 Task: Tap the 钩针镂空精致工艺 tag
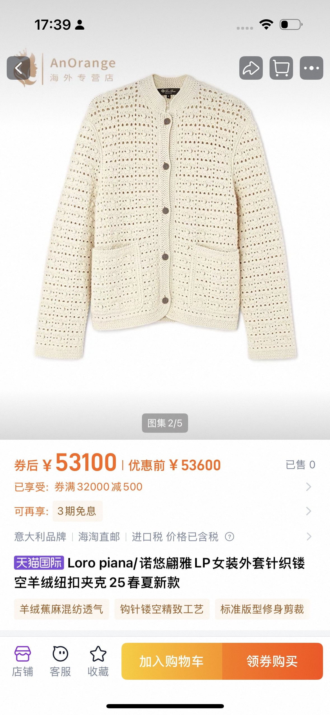click(162, 609)
